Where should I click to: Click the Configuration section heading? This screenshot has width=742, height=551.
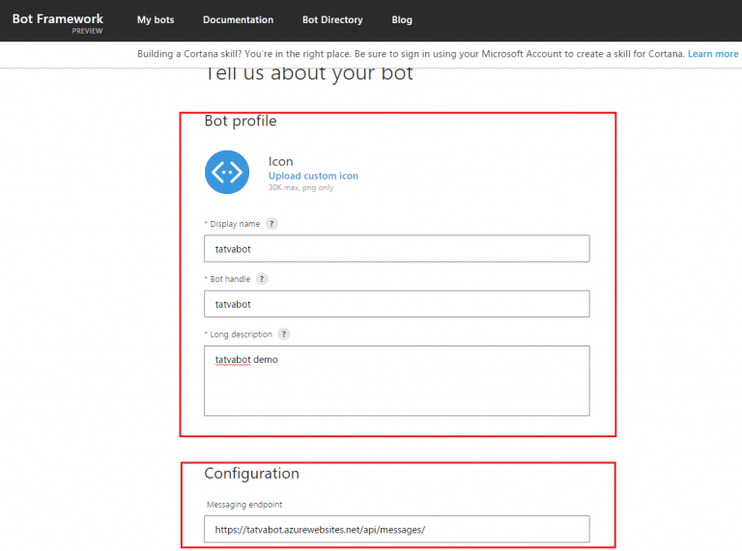(x=251, y=474)
